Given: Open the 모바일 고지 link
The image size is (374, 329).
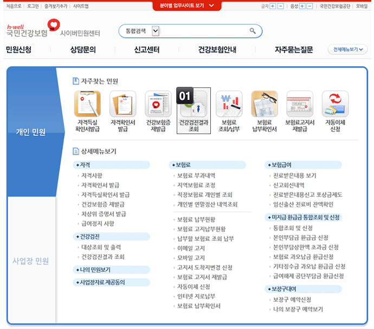Looking at the screenshot, I should (x=191, y=258).
